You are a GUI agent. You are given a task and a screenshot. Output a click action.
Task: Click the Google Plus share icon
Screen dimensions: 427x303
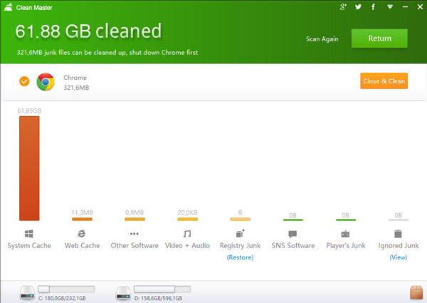tap(343, 7)
